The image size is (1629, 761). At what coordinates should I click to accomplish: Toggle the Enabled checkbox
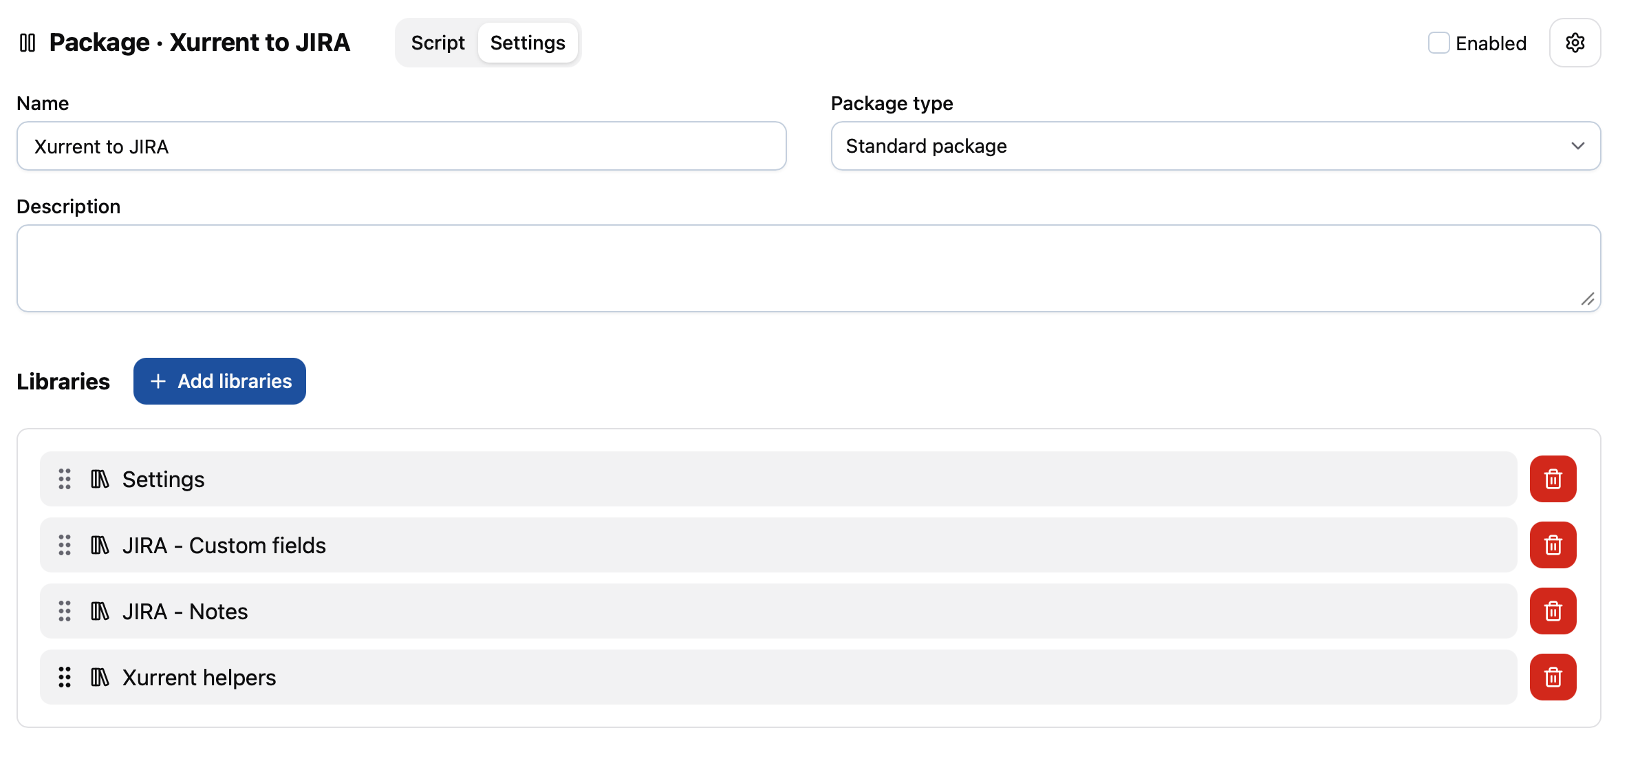pos(1438,43)
